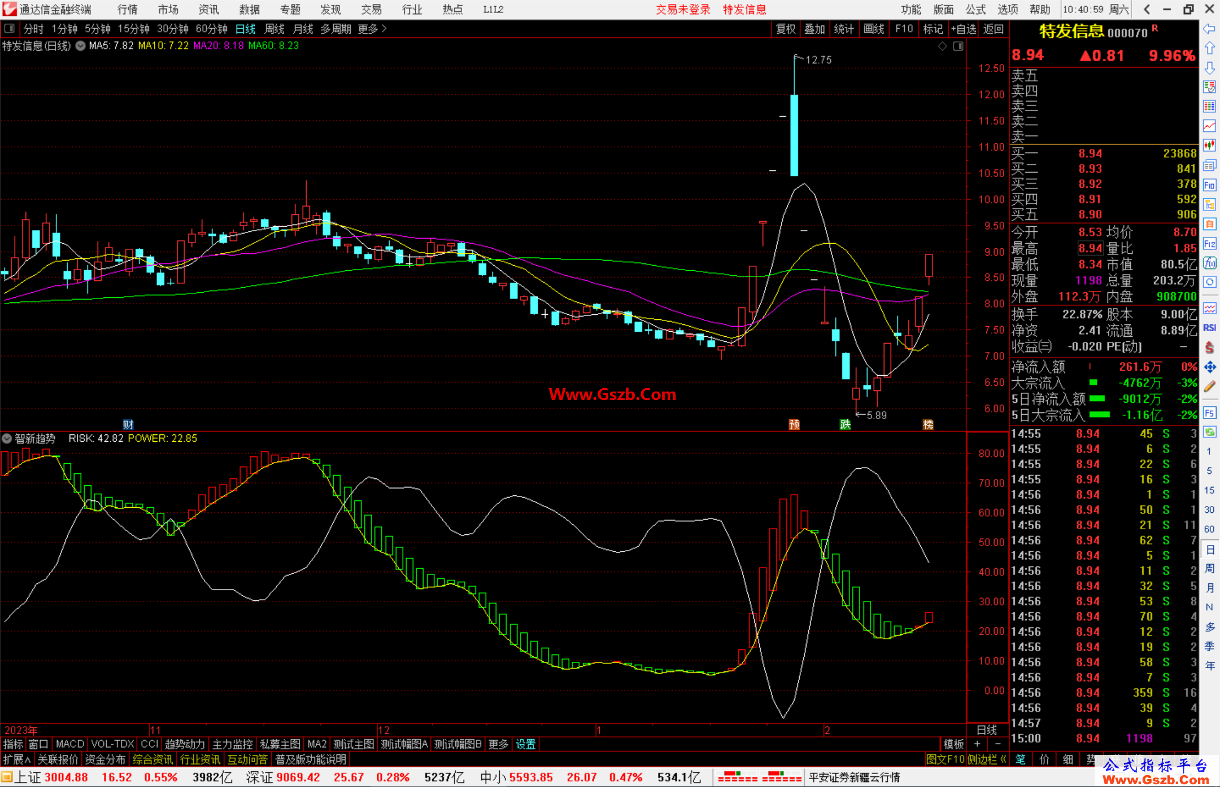Click the + zoom in chart button

(x=977, y=744)
